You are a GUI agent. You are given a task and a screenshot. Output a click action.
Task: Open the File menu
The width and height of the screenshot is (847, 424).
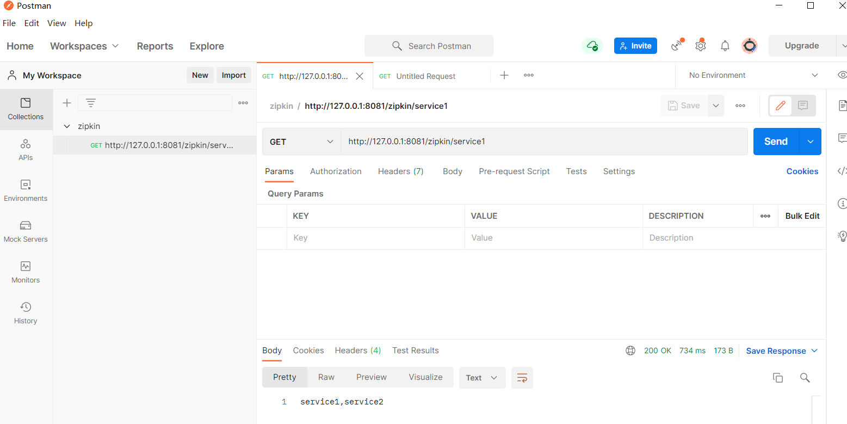pyautogui.click(x=9, y=23)
